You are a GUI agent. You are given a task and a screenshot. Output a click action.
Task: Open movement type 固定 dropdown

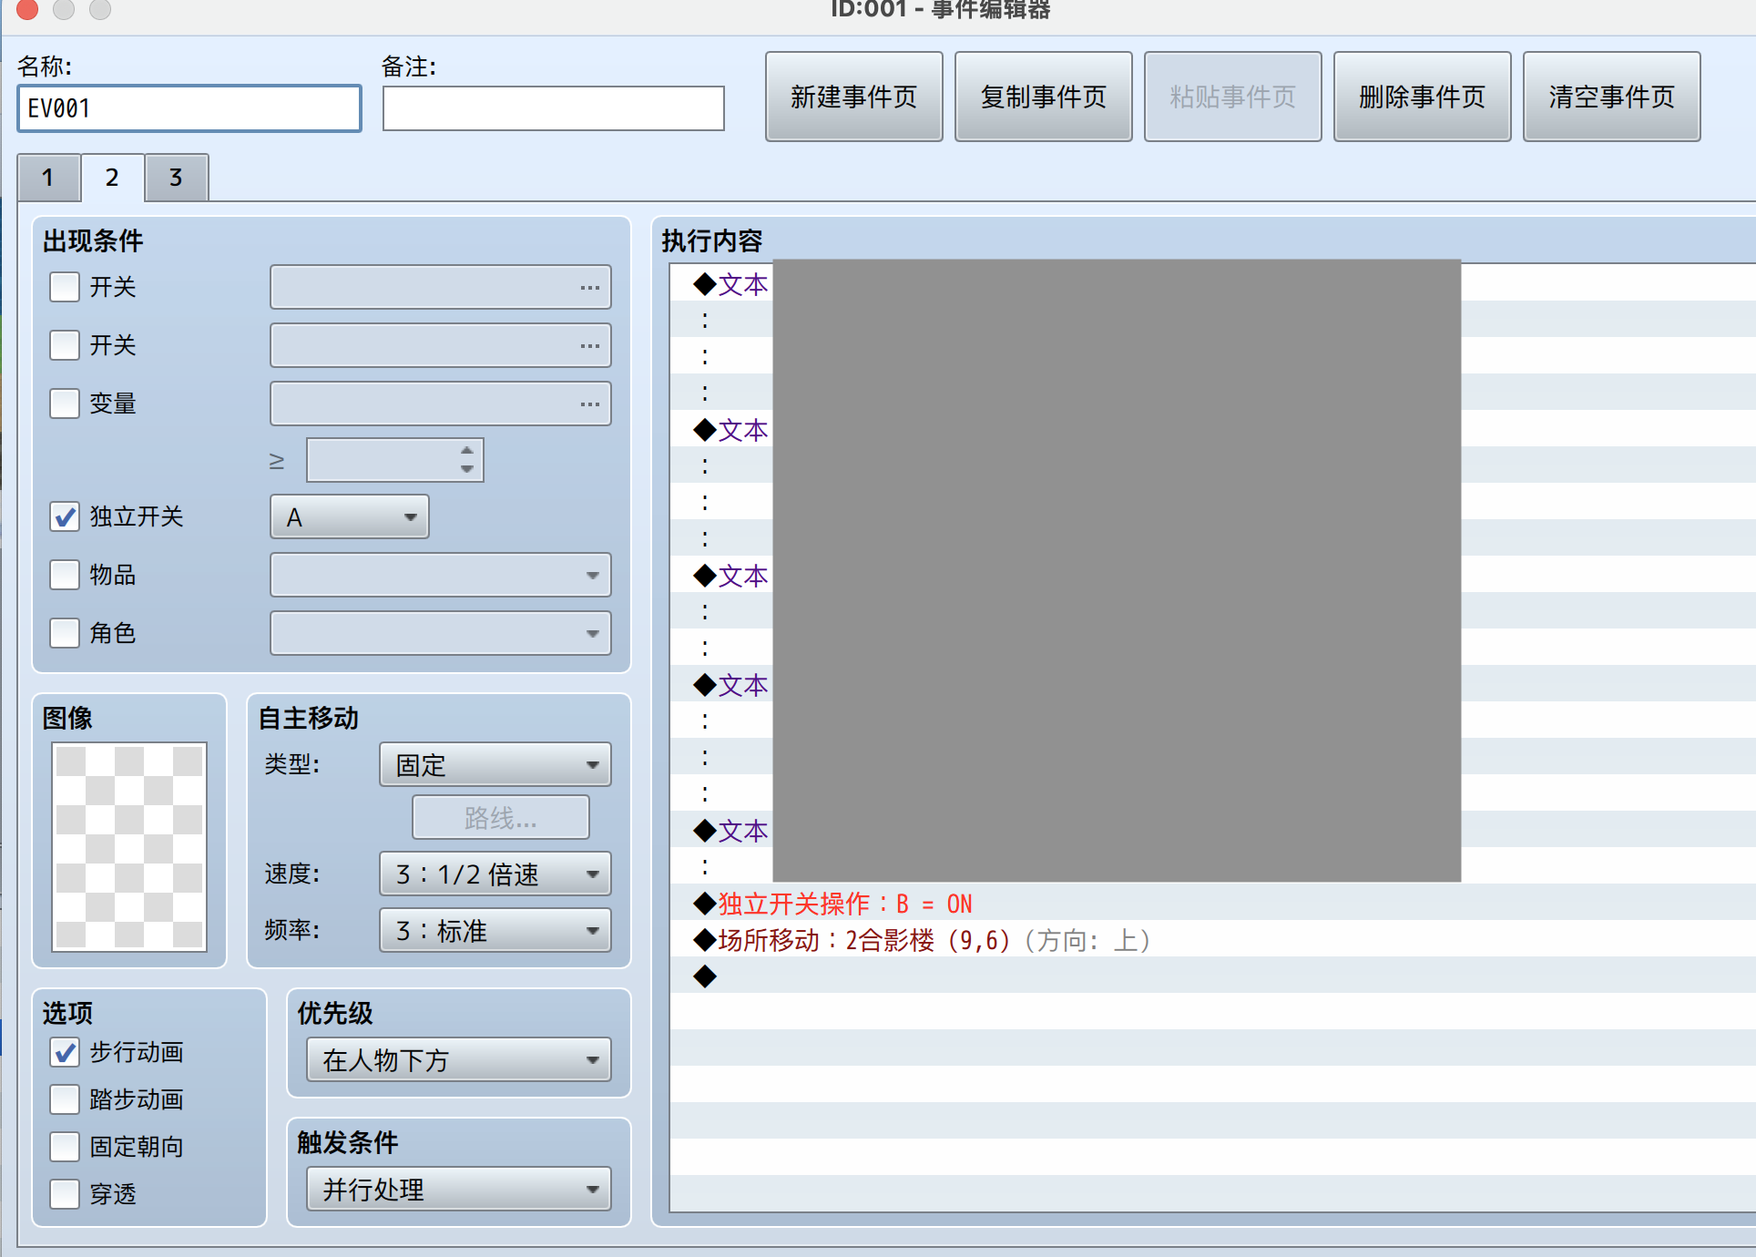pyautogui.click(x=495, y=765)
